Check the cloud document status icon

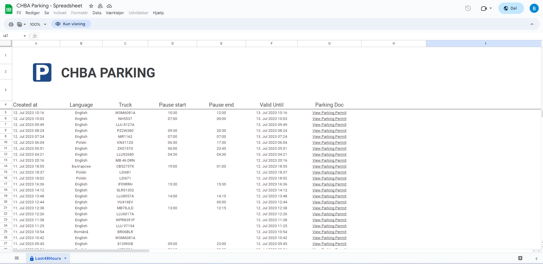pyautogui.click(x=109, y=6)
